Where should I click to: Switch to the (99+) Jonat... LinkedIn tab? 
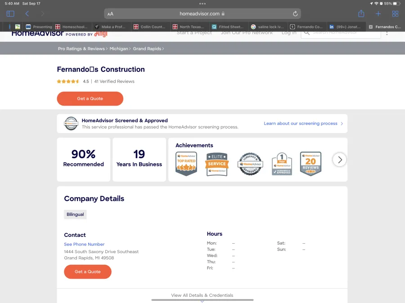pyautogui.click(x=346, y=27)
